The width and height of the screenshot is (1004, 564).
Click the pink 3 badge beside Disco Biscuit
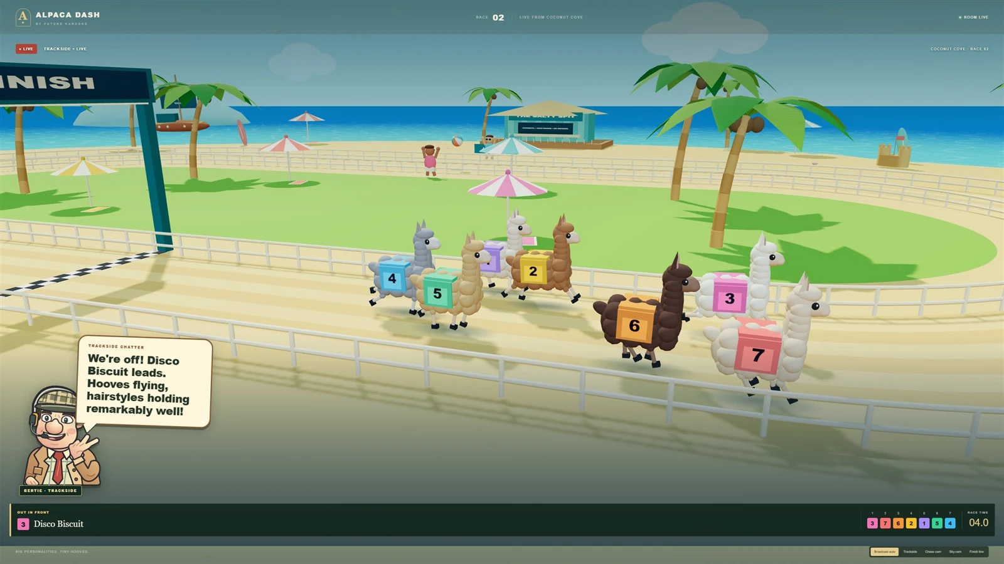coord(23,524)
